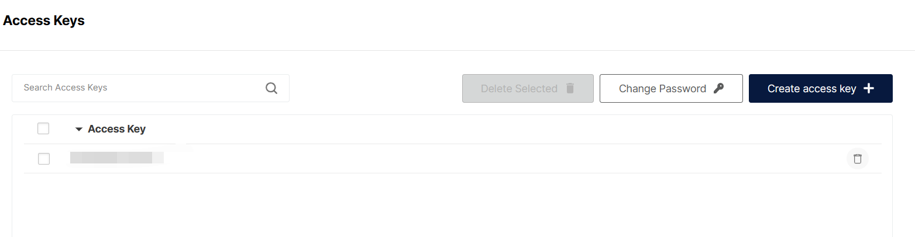
Task: Click the key icon beside Change Password
Action: coord(719,89)
